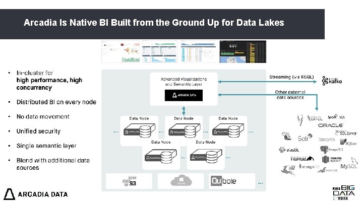Select the 'Other external data sources' label

(x=290, y=95)
